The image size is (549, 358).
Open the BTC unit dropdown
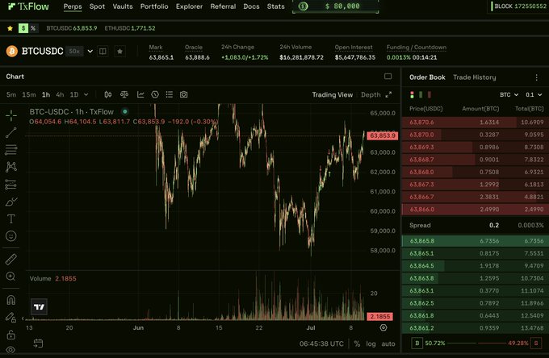tap(509, 95)
